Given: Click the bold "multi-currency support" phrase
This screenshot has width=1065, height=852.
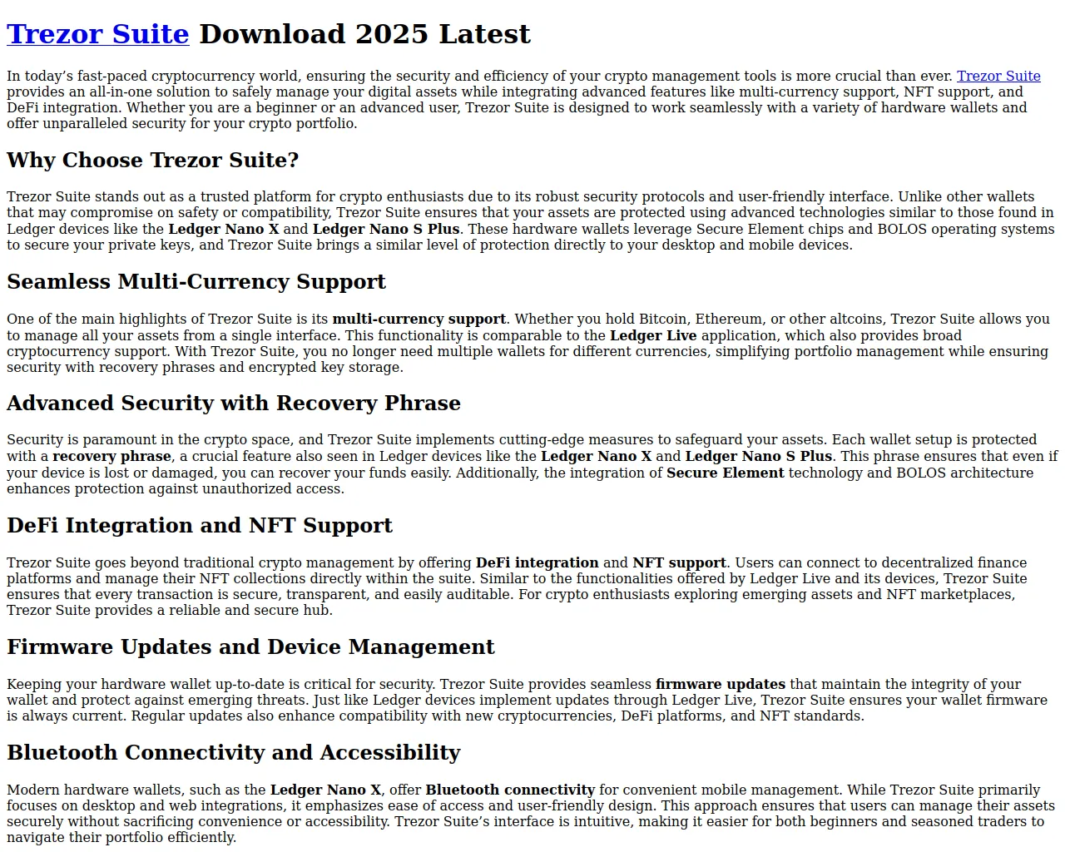Looking at the screenshot, I should 419,319.
